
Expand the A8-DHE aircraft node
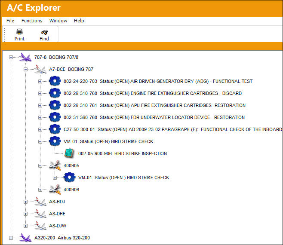[x=26, y=214]
